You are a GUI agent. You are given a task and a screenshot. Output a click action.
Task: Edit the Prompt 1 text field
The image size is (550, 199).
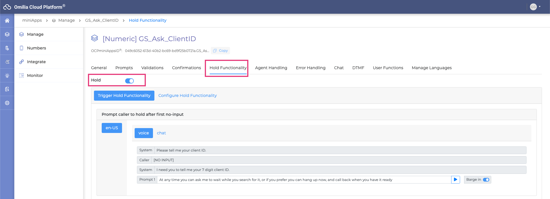point(304,180)
